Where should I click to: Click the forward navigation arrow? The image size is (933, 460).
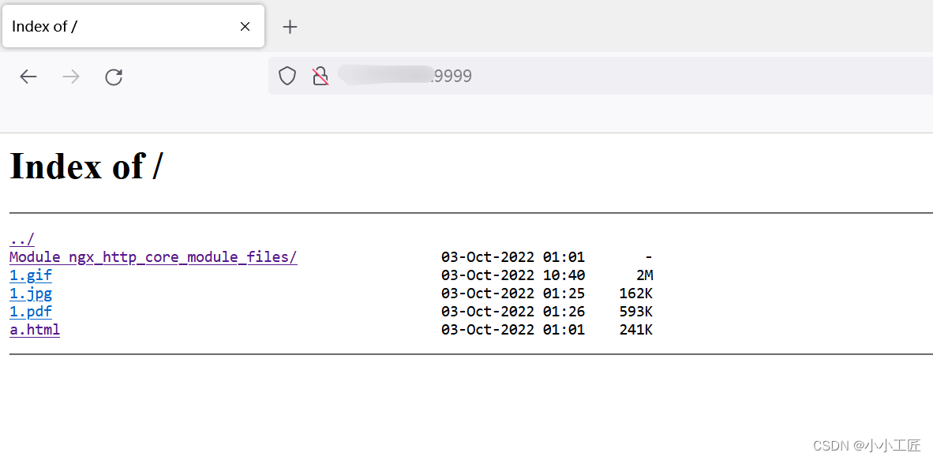click(x=71, y=77)
